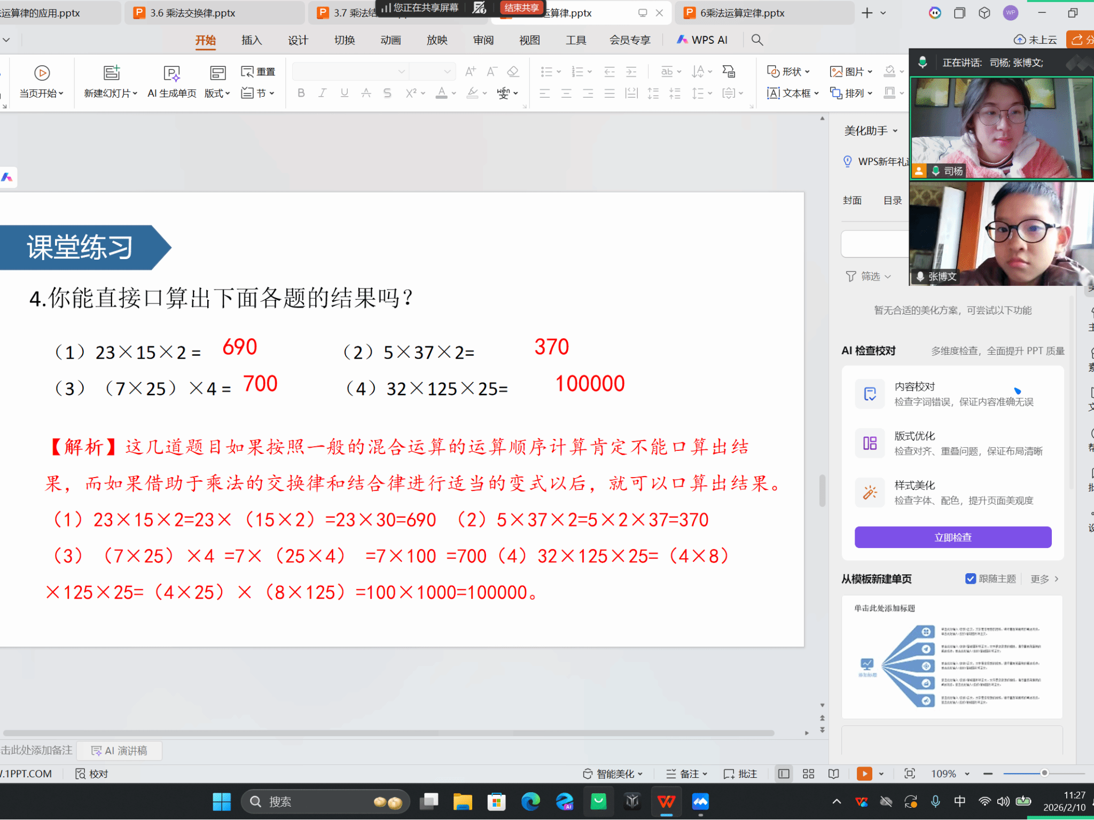This screenshot has height=820, width=1094.
Task: Click the Layout Optimization (版式优化) icon
Action: (x=870, y=443)
